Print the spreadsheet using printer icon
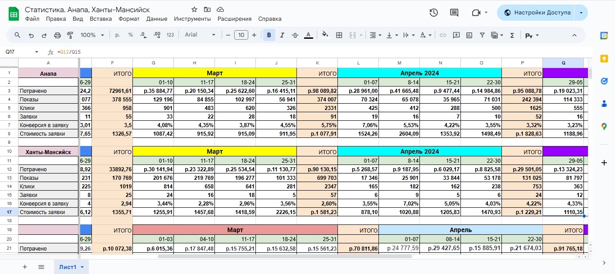This screenshot has height=274, width=615. coord(57,35)
